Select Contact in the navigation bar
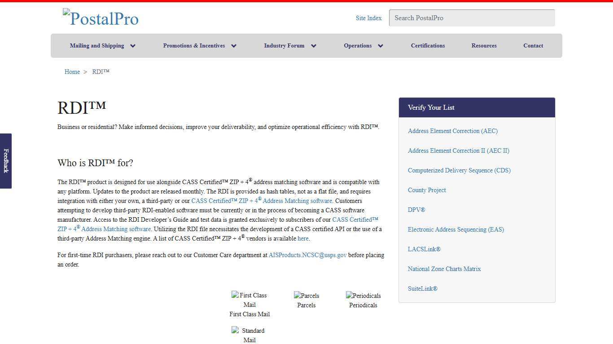This screenshot has height=344, width=613. 533,46
